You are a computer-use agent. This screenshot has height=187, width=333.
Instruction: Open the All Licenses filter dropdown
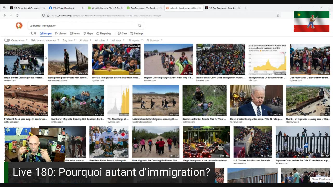click(155, 40)
